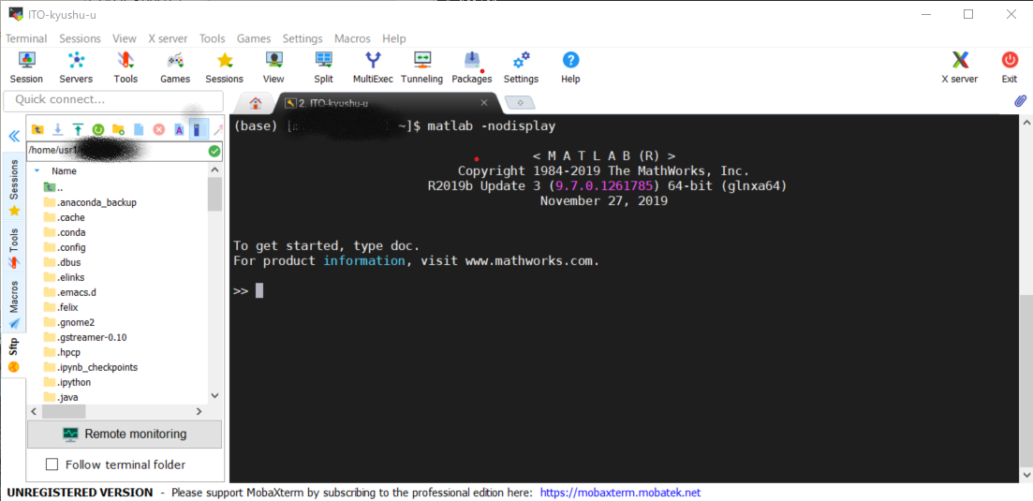This screenshot has width=1033, height=501.
Task: Activate the MultiExec toolbar button
Action: point(373,67)
